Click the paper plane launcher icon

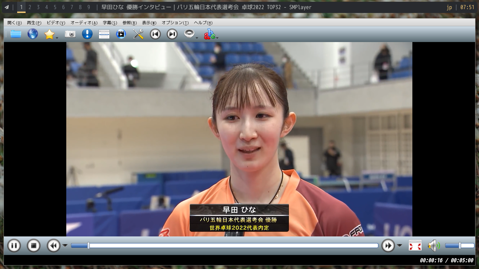6,7
